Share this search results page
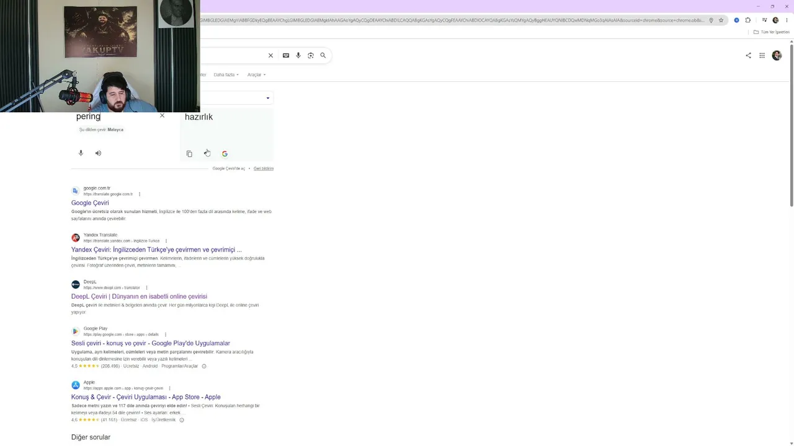 (748, 55)
